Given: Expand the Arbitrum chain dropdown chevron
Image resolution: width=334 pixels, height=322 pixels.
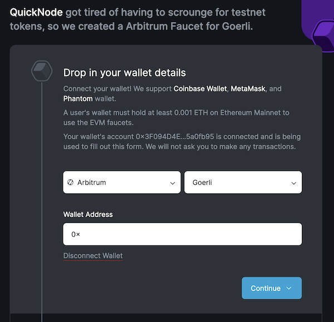Looking at the screenshot, I should coord(172,183).
